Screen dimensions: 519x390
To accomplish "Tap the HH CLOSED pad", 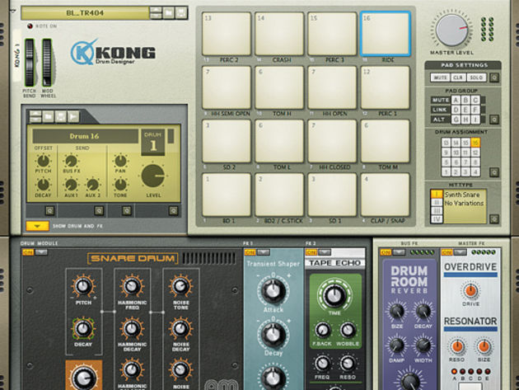I will 332,141.
